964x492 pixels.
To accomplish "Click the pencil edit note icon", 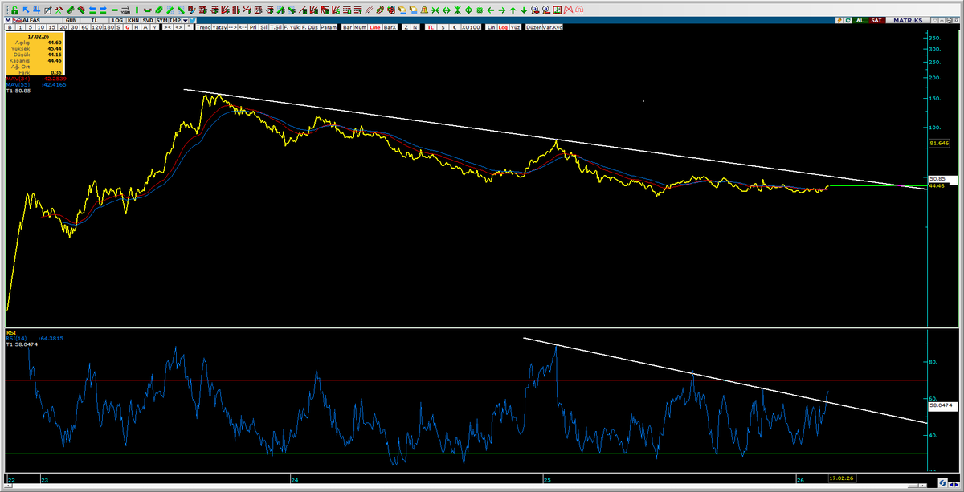I will click(48, 10).
